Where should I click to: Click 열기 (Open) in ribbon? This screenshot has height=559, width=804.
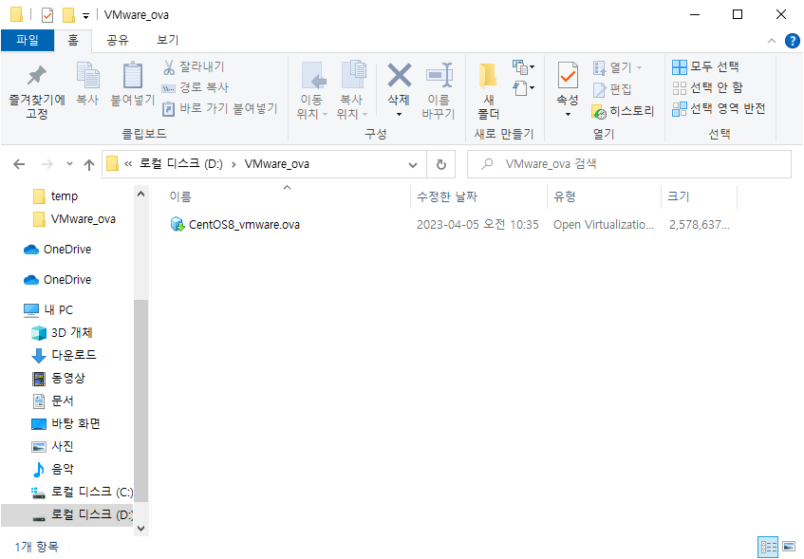point(617,67)
